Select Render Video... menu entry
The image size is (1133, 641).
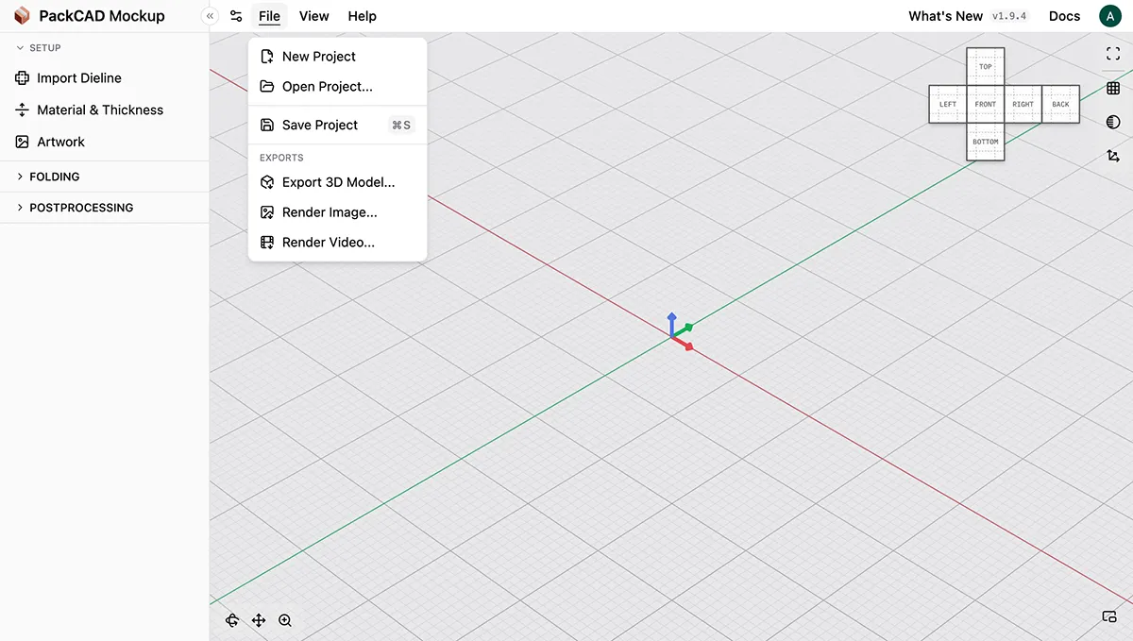(x=338, y=243)
